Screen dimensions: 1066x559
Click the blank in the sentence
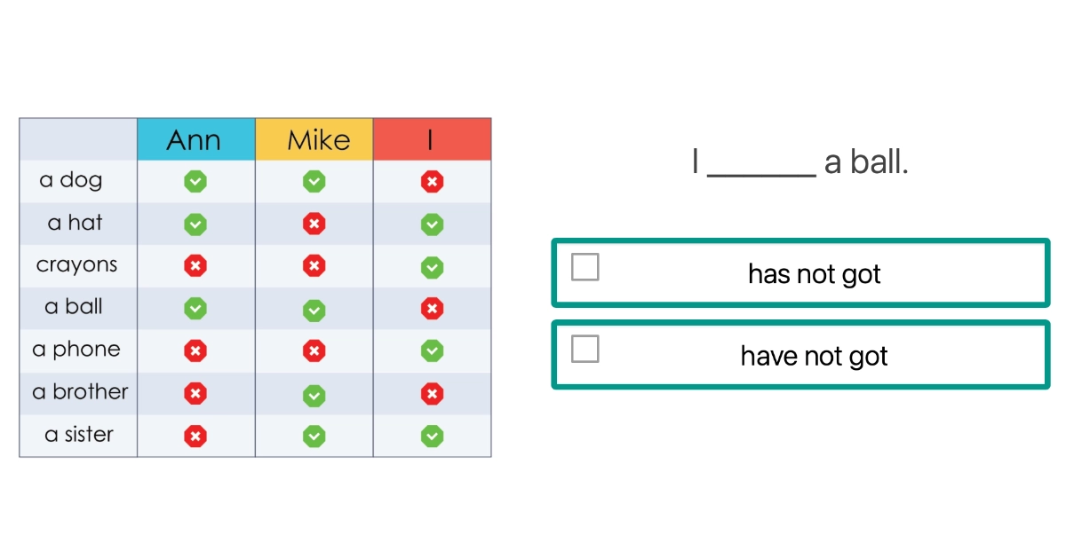click(761, 166)
